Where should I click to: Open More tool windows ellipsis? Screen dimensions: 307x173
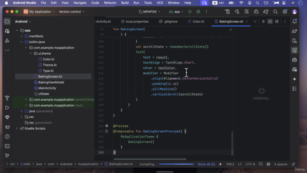(x=7, y=50)
